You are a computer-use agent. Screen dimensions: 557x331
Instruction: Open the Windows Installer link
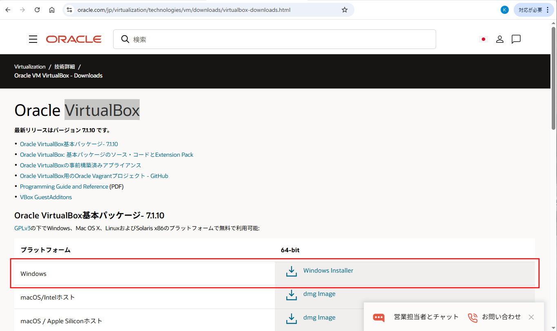pos(328,271)
